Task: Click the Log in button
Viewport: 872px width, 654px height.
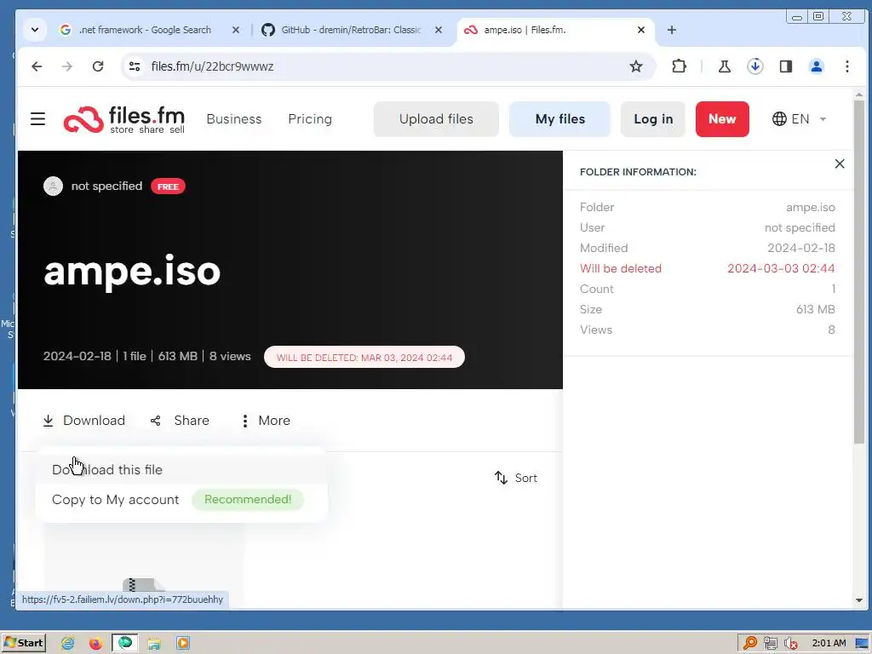Action: click(x=653, y=119)
